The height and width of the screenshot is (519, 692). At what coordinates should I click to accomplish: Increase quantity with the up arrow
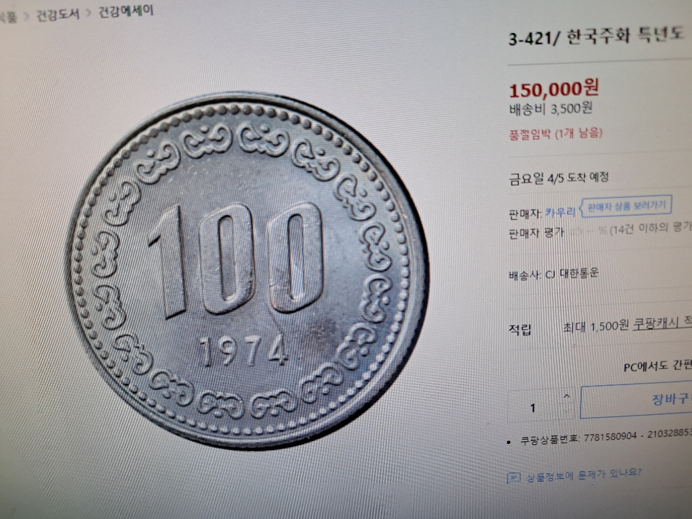pos(567,396)
